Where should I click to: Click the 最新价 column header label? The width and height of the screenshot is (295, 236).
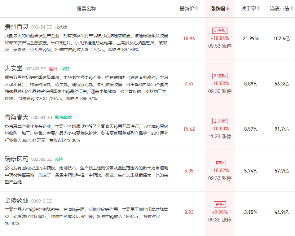point(187,8)
